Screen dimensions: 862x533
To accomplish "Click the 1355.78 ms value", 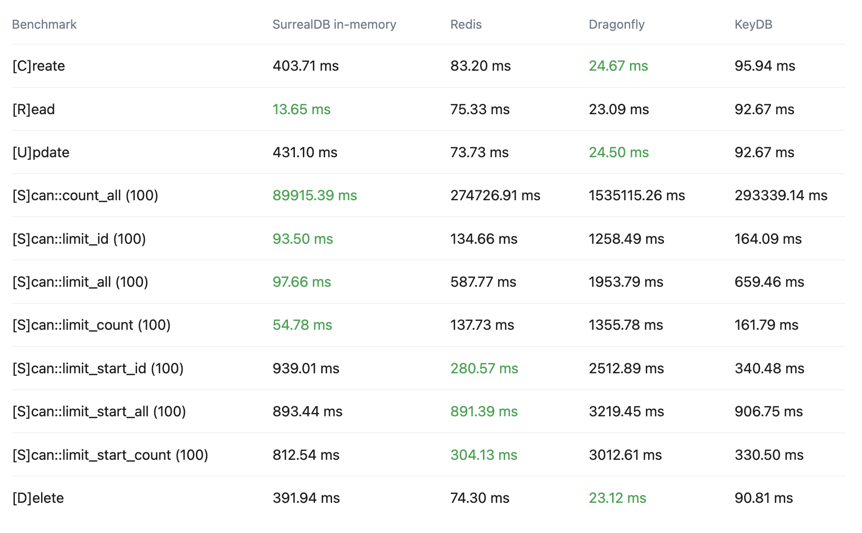I will [626, 325].
